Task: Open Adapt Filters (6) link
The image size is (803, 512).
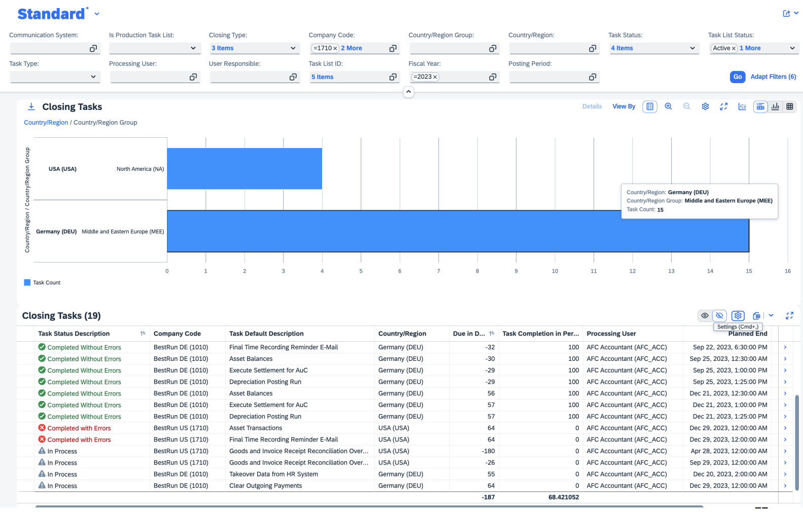Action: tap(773, 77)
